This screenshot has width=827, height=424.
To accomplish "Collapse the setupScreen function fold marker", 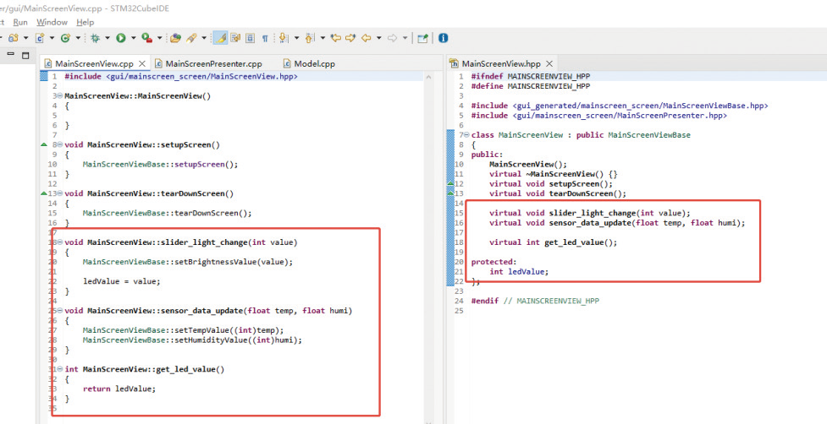I will 59,144.
